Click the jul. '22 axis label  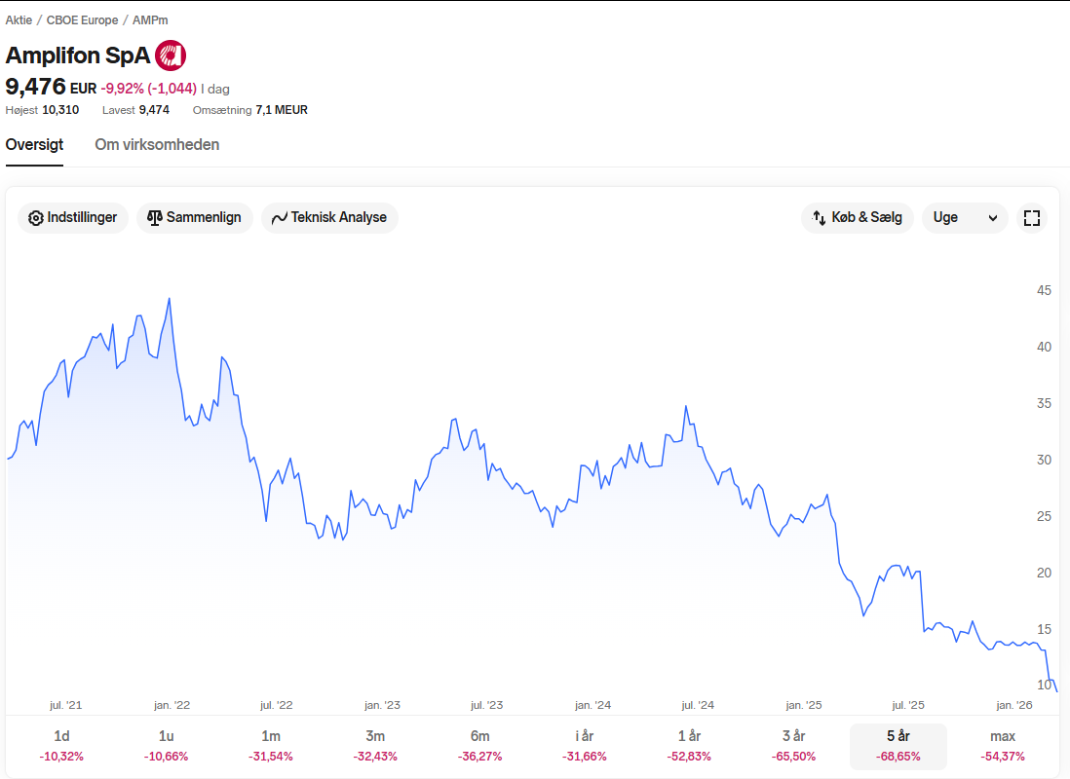[277, 705]
